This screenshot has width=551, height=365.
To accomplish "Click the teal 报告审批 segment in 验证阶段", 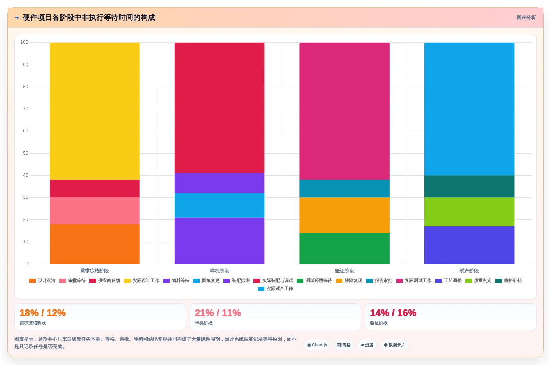I will 345,189.
